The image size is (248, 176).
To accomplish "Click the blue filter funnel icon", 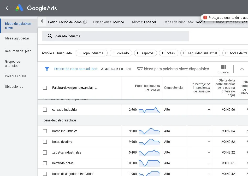I will (47, 69).
